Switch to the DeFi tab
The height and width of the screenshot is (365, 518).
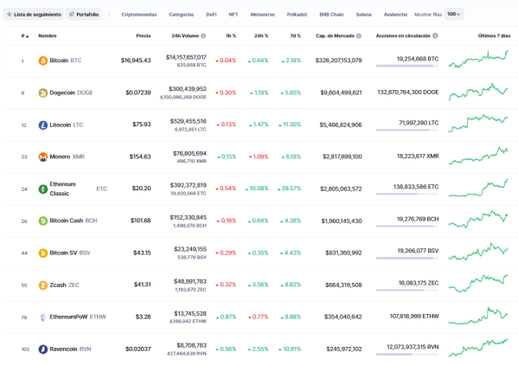point(211,15)
